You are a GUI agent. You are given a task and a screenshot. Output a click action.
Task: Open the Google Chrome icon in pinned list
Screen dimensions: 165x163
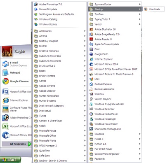(x=6, y=81)
